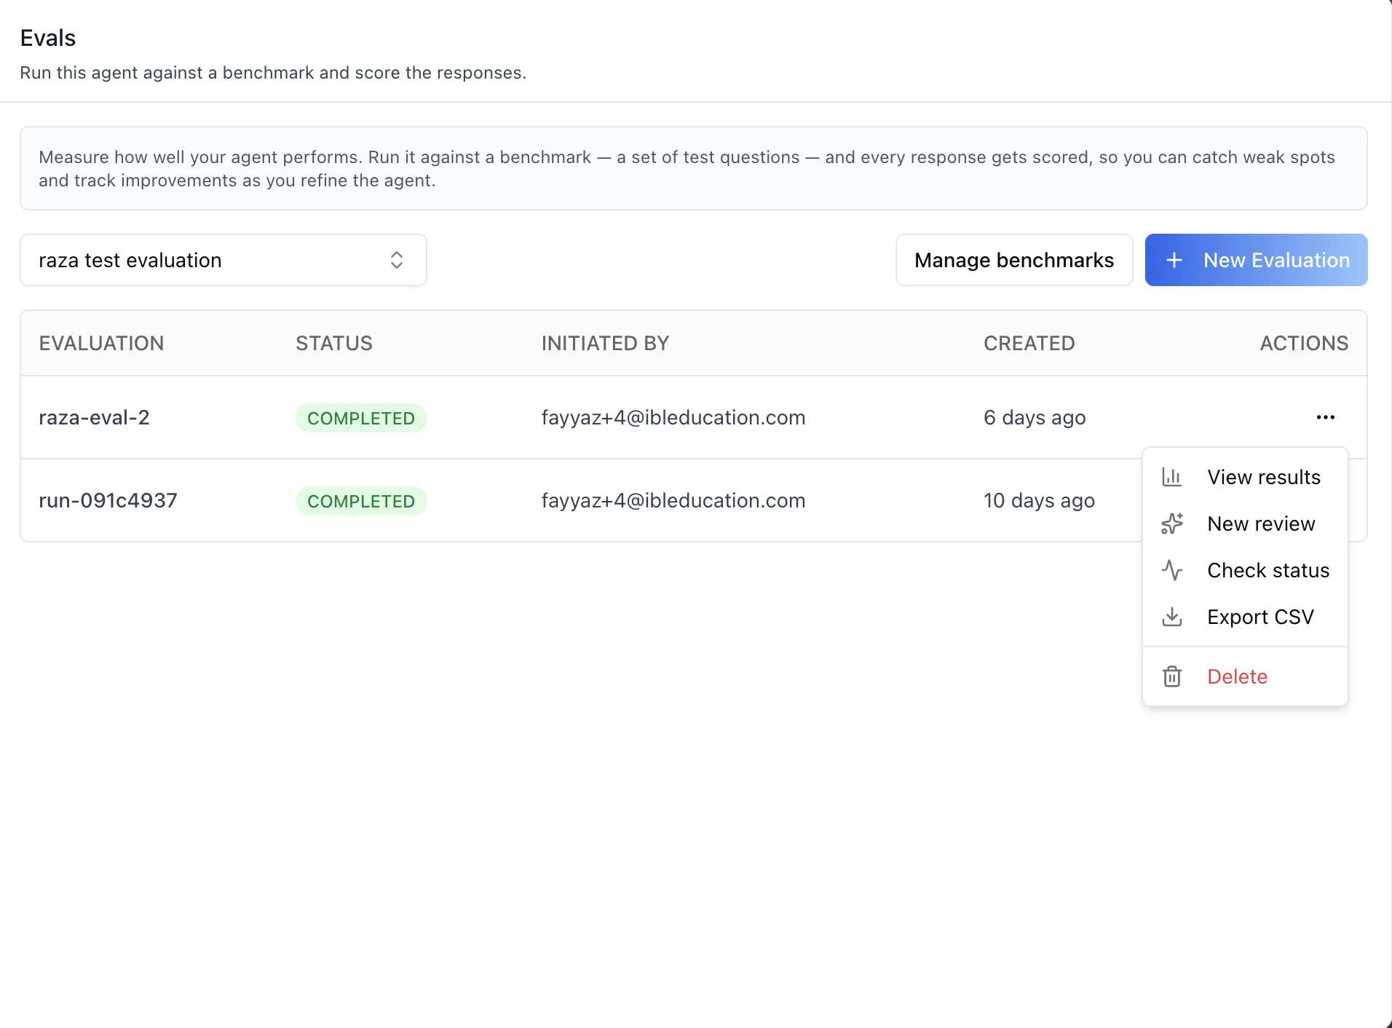Click the 10 days ago created cell

1039,500
